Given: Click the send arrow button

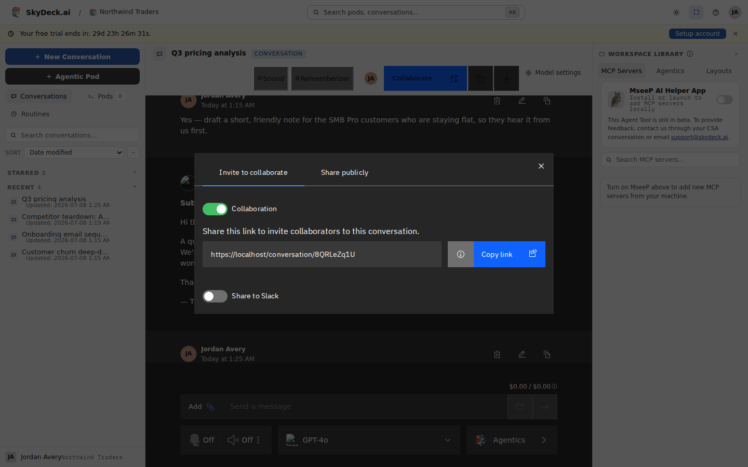Looking at the screenshot, I should tap(545, 407).
